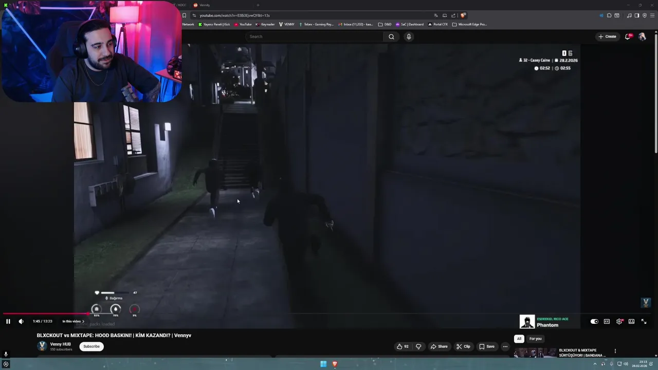Select the 'For you' chip
The image size is (658, 370).
[x=536, y=339]
